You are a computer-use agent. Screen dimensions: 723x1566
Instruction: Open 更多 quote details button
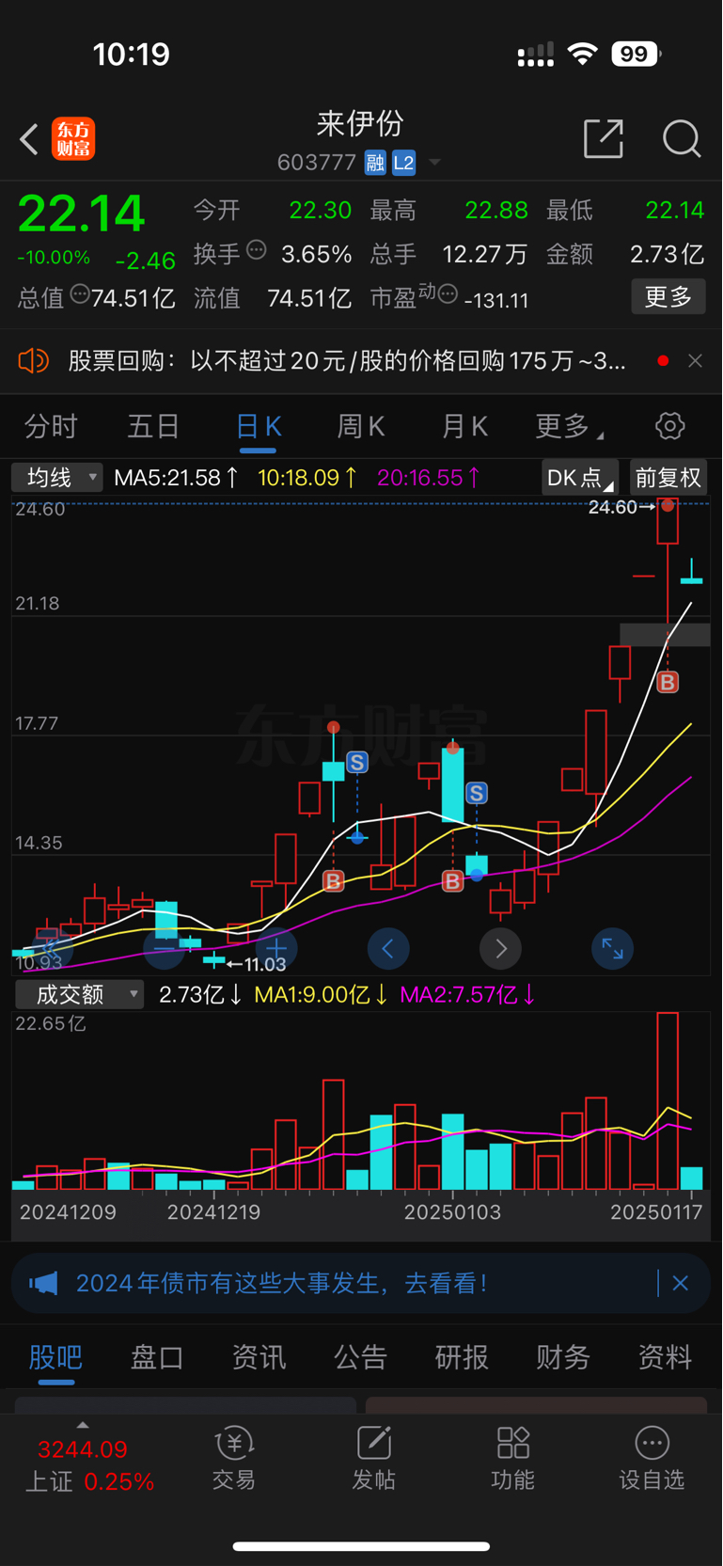point(668,297)
